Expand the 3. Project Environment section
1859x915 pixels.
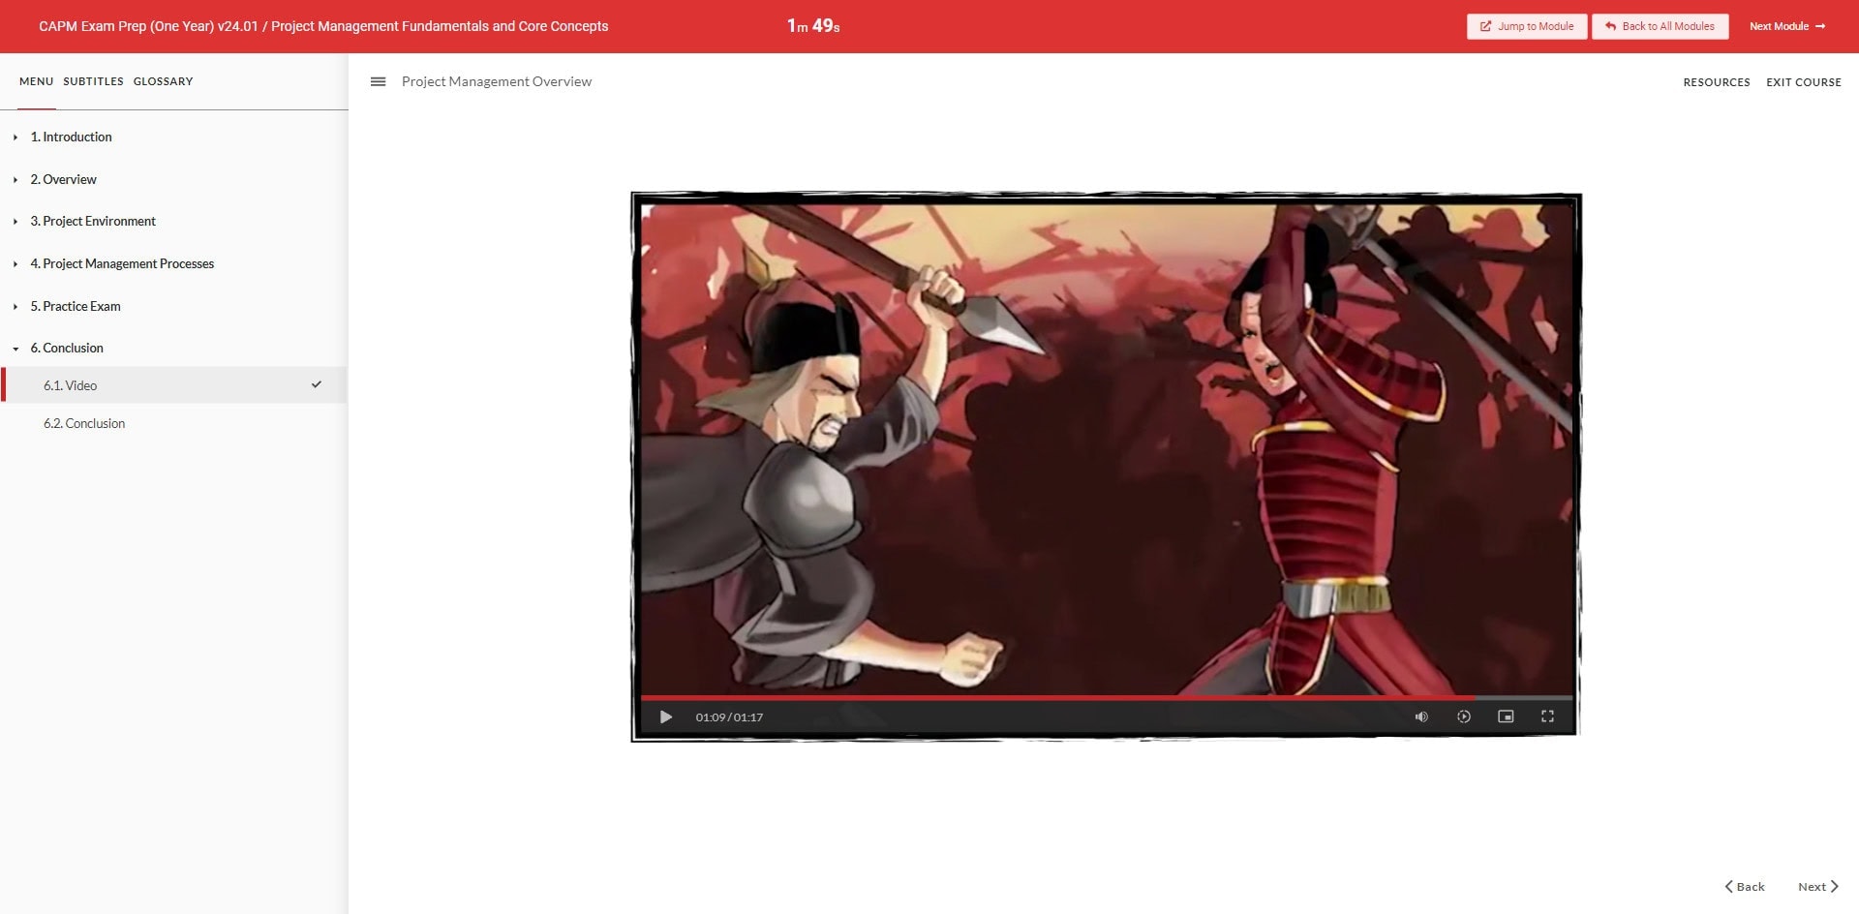(x=93, y=222)
